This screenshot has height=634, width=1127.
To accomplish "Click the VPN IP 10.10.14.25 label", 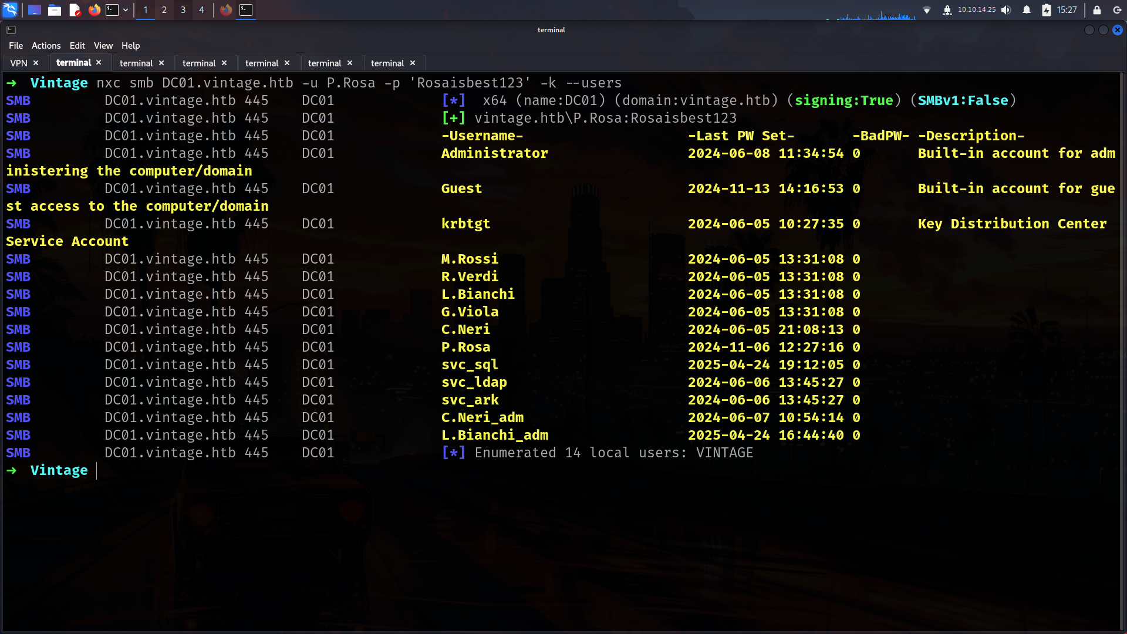I will coord(977,9).
